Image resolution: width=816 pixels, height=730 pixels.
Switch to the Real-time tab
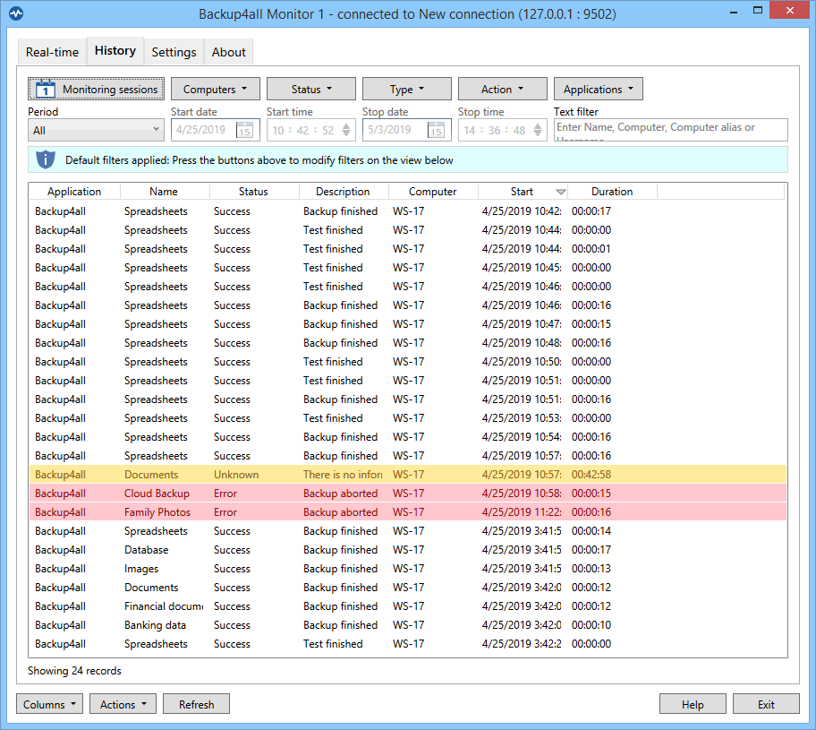[52, 52]
